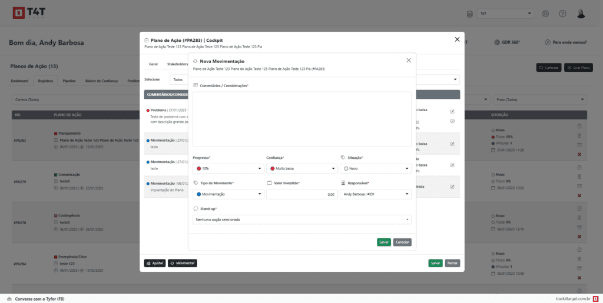Open the help question mark icon
603x303 pixels.
coord(562,14)
